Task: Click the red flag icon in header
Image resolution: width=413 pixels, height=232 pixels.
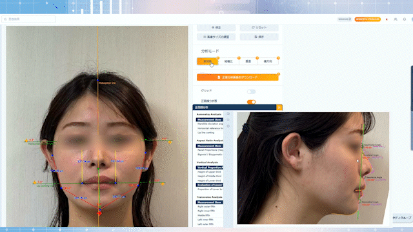Action: (387, 19)
